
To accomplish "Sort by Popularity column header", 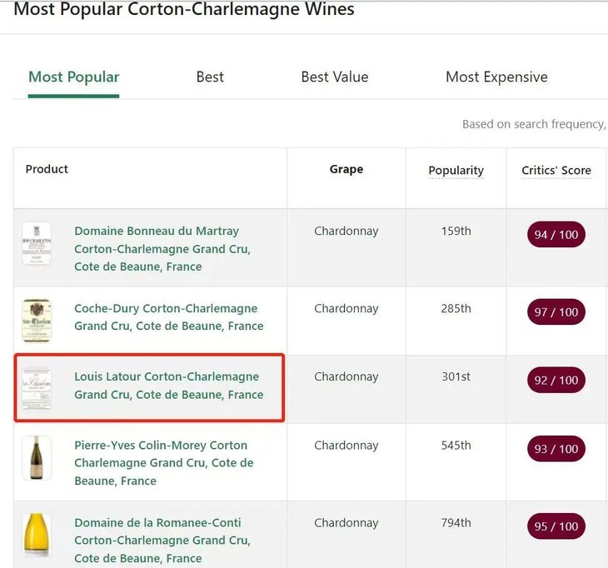I will coord(456,171).
